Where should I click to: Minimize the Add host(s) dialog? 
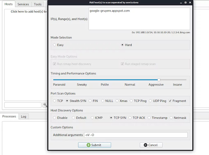tap(181, 3)
